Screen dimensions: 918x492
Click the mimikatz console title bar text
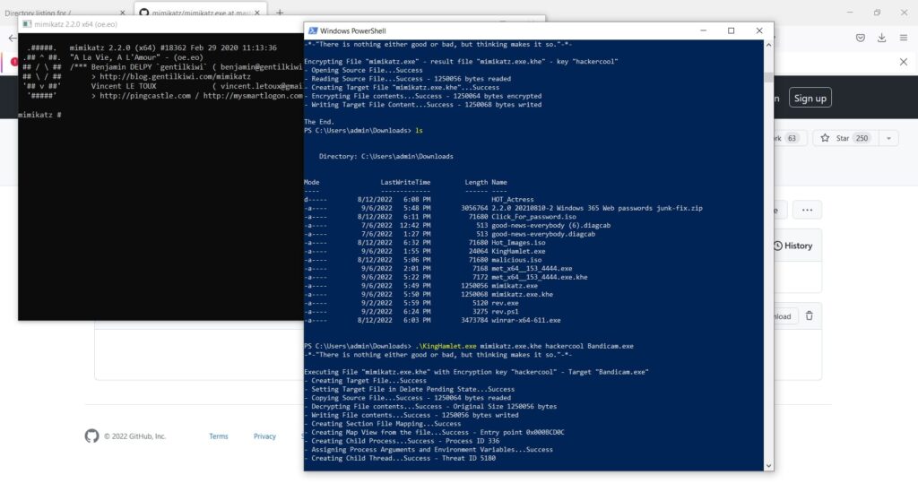75,24
